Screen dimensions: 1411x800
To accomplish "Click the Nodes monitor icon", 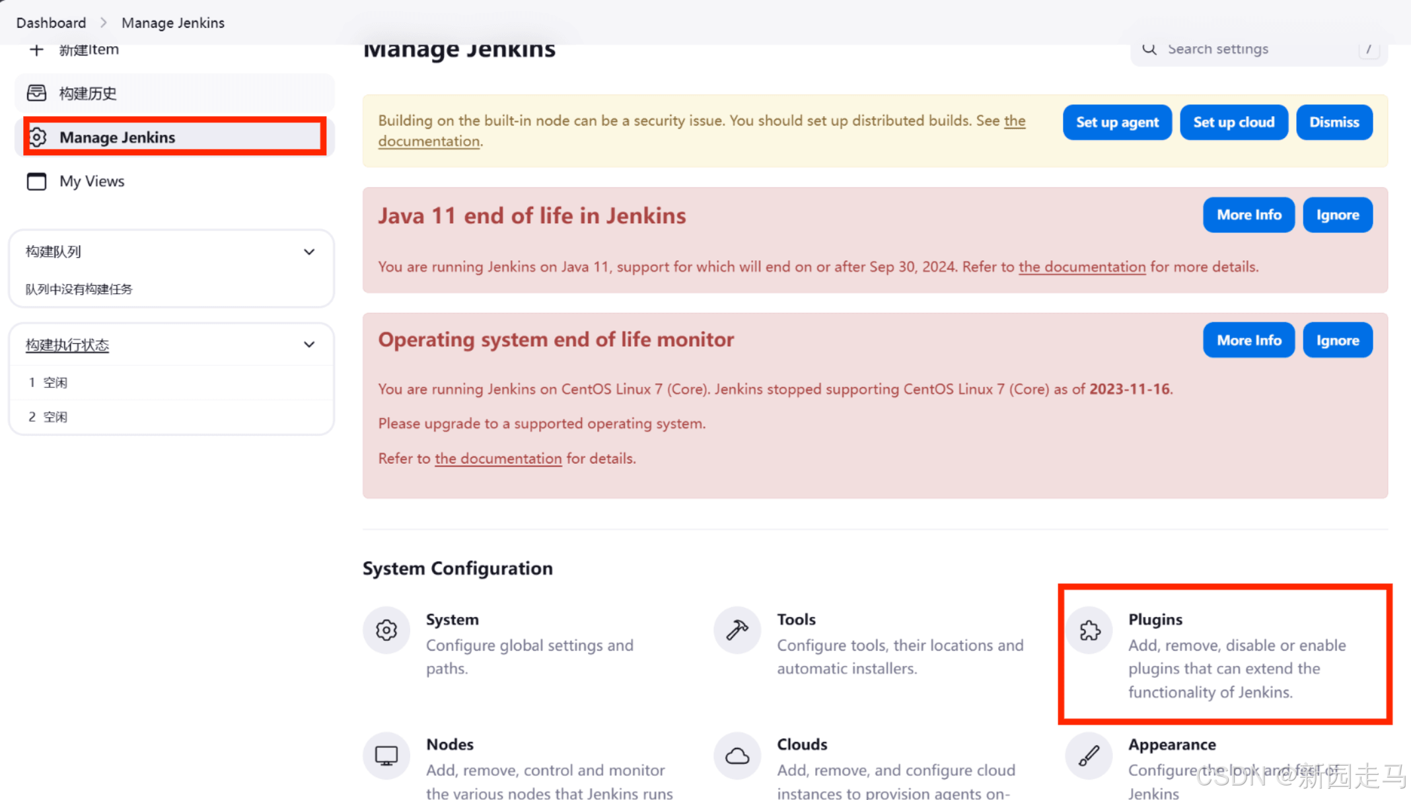I will tap(386, 756).
